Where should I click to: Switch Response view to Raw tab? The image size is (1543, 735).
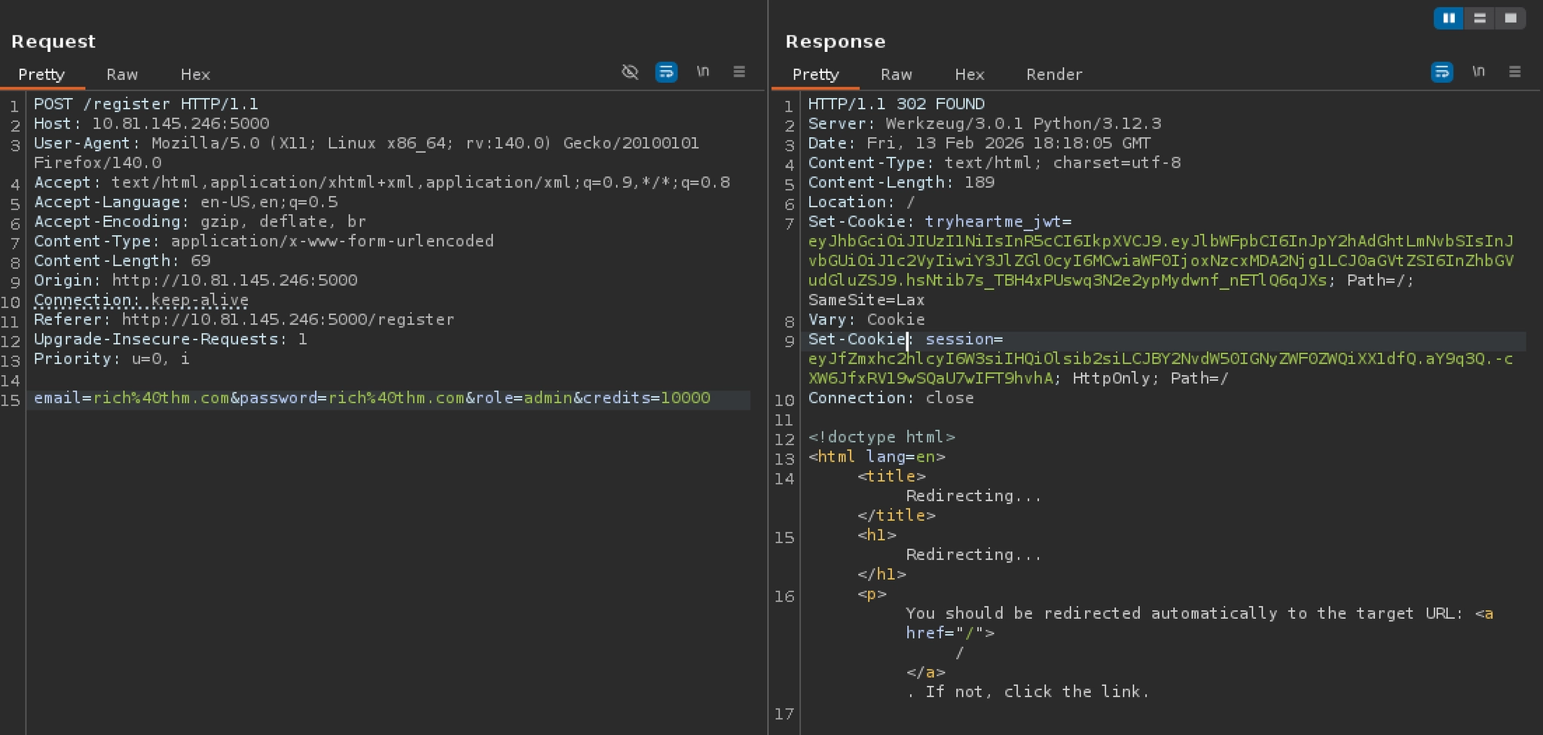896,75
